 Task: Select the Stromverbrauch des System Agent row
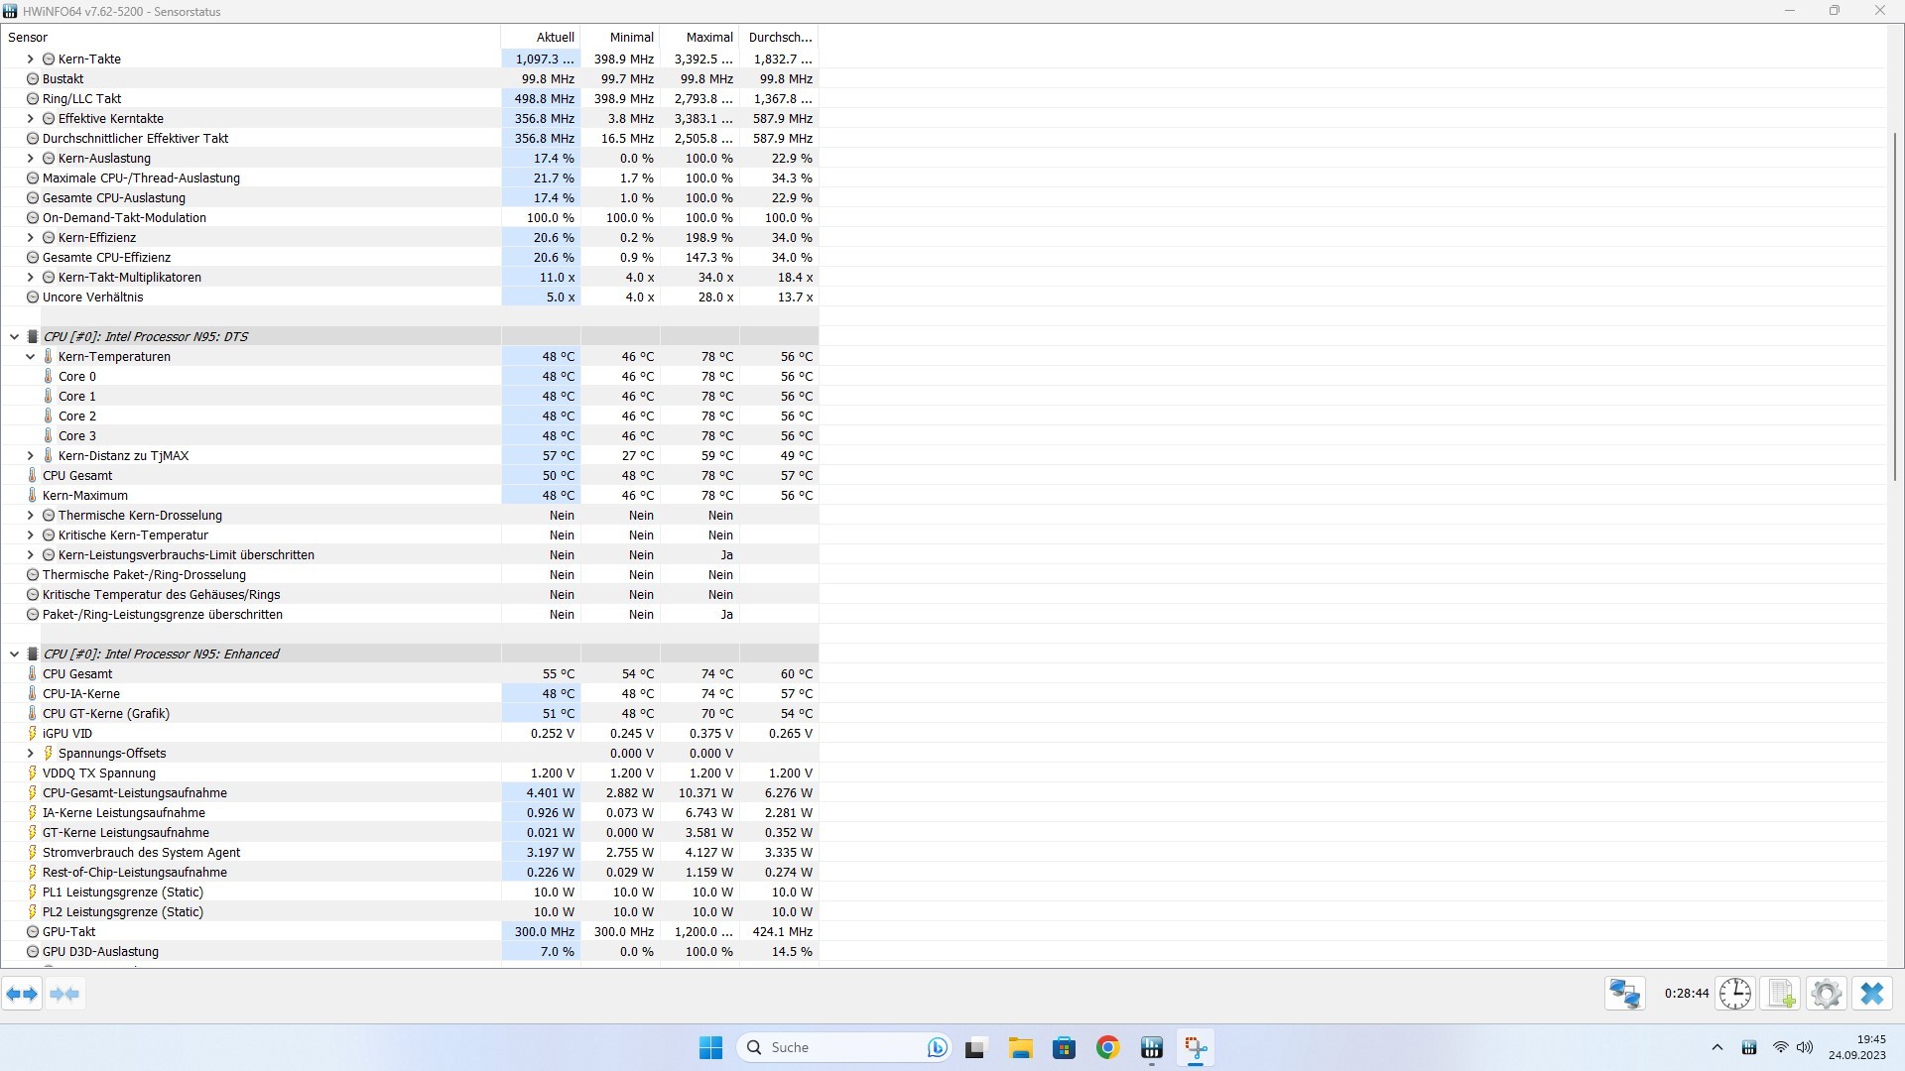click(410, 852)
